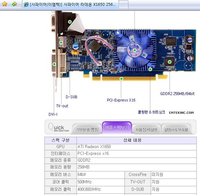The height and width of the screenshot is (195, 200).
Task: Click the 미지원 CrossFire value
Action: (x=158, y=174)
